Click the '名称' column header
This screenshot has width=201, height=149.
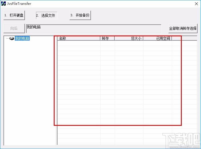pos(79,38)
